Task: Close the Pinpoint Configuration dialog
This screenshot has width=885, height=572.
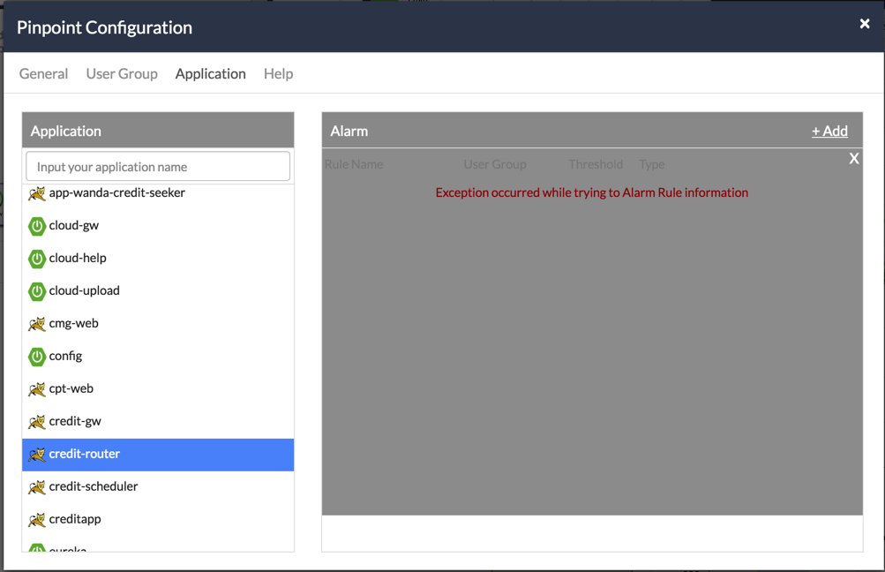Action: click(864, 24)
